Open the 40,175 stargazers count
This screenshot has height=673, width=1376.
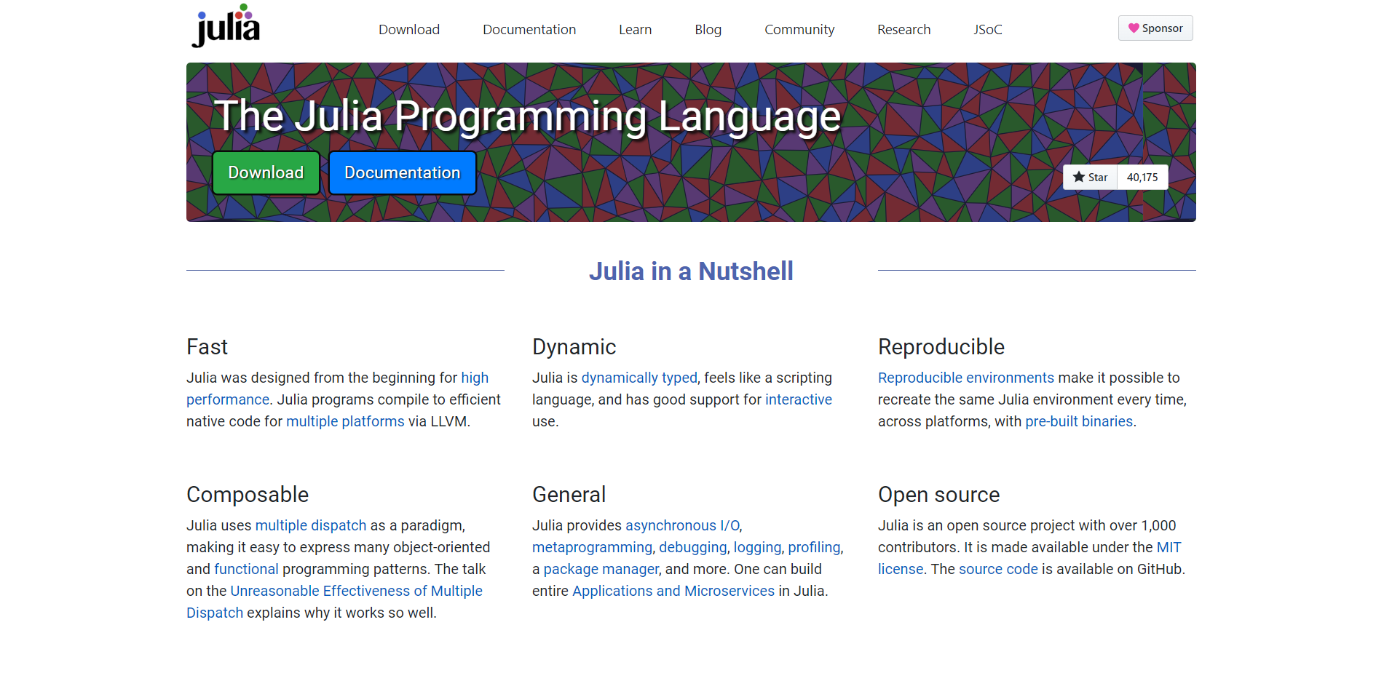tap(1142, 178)
